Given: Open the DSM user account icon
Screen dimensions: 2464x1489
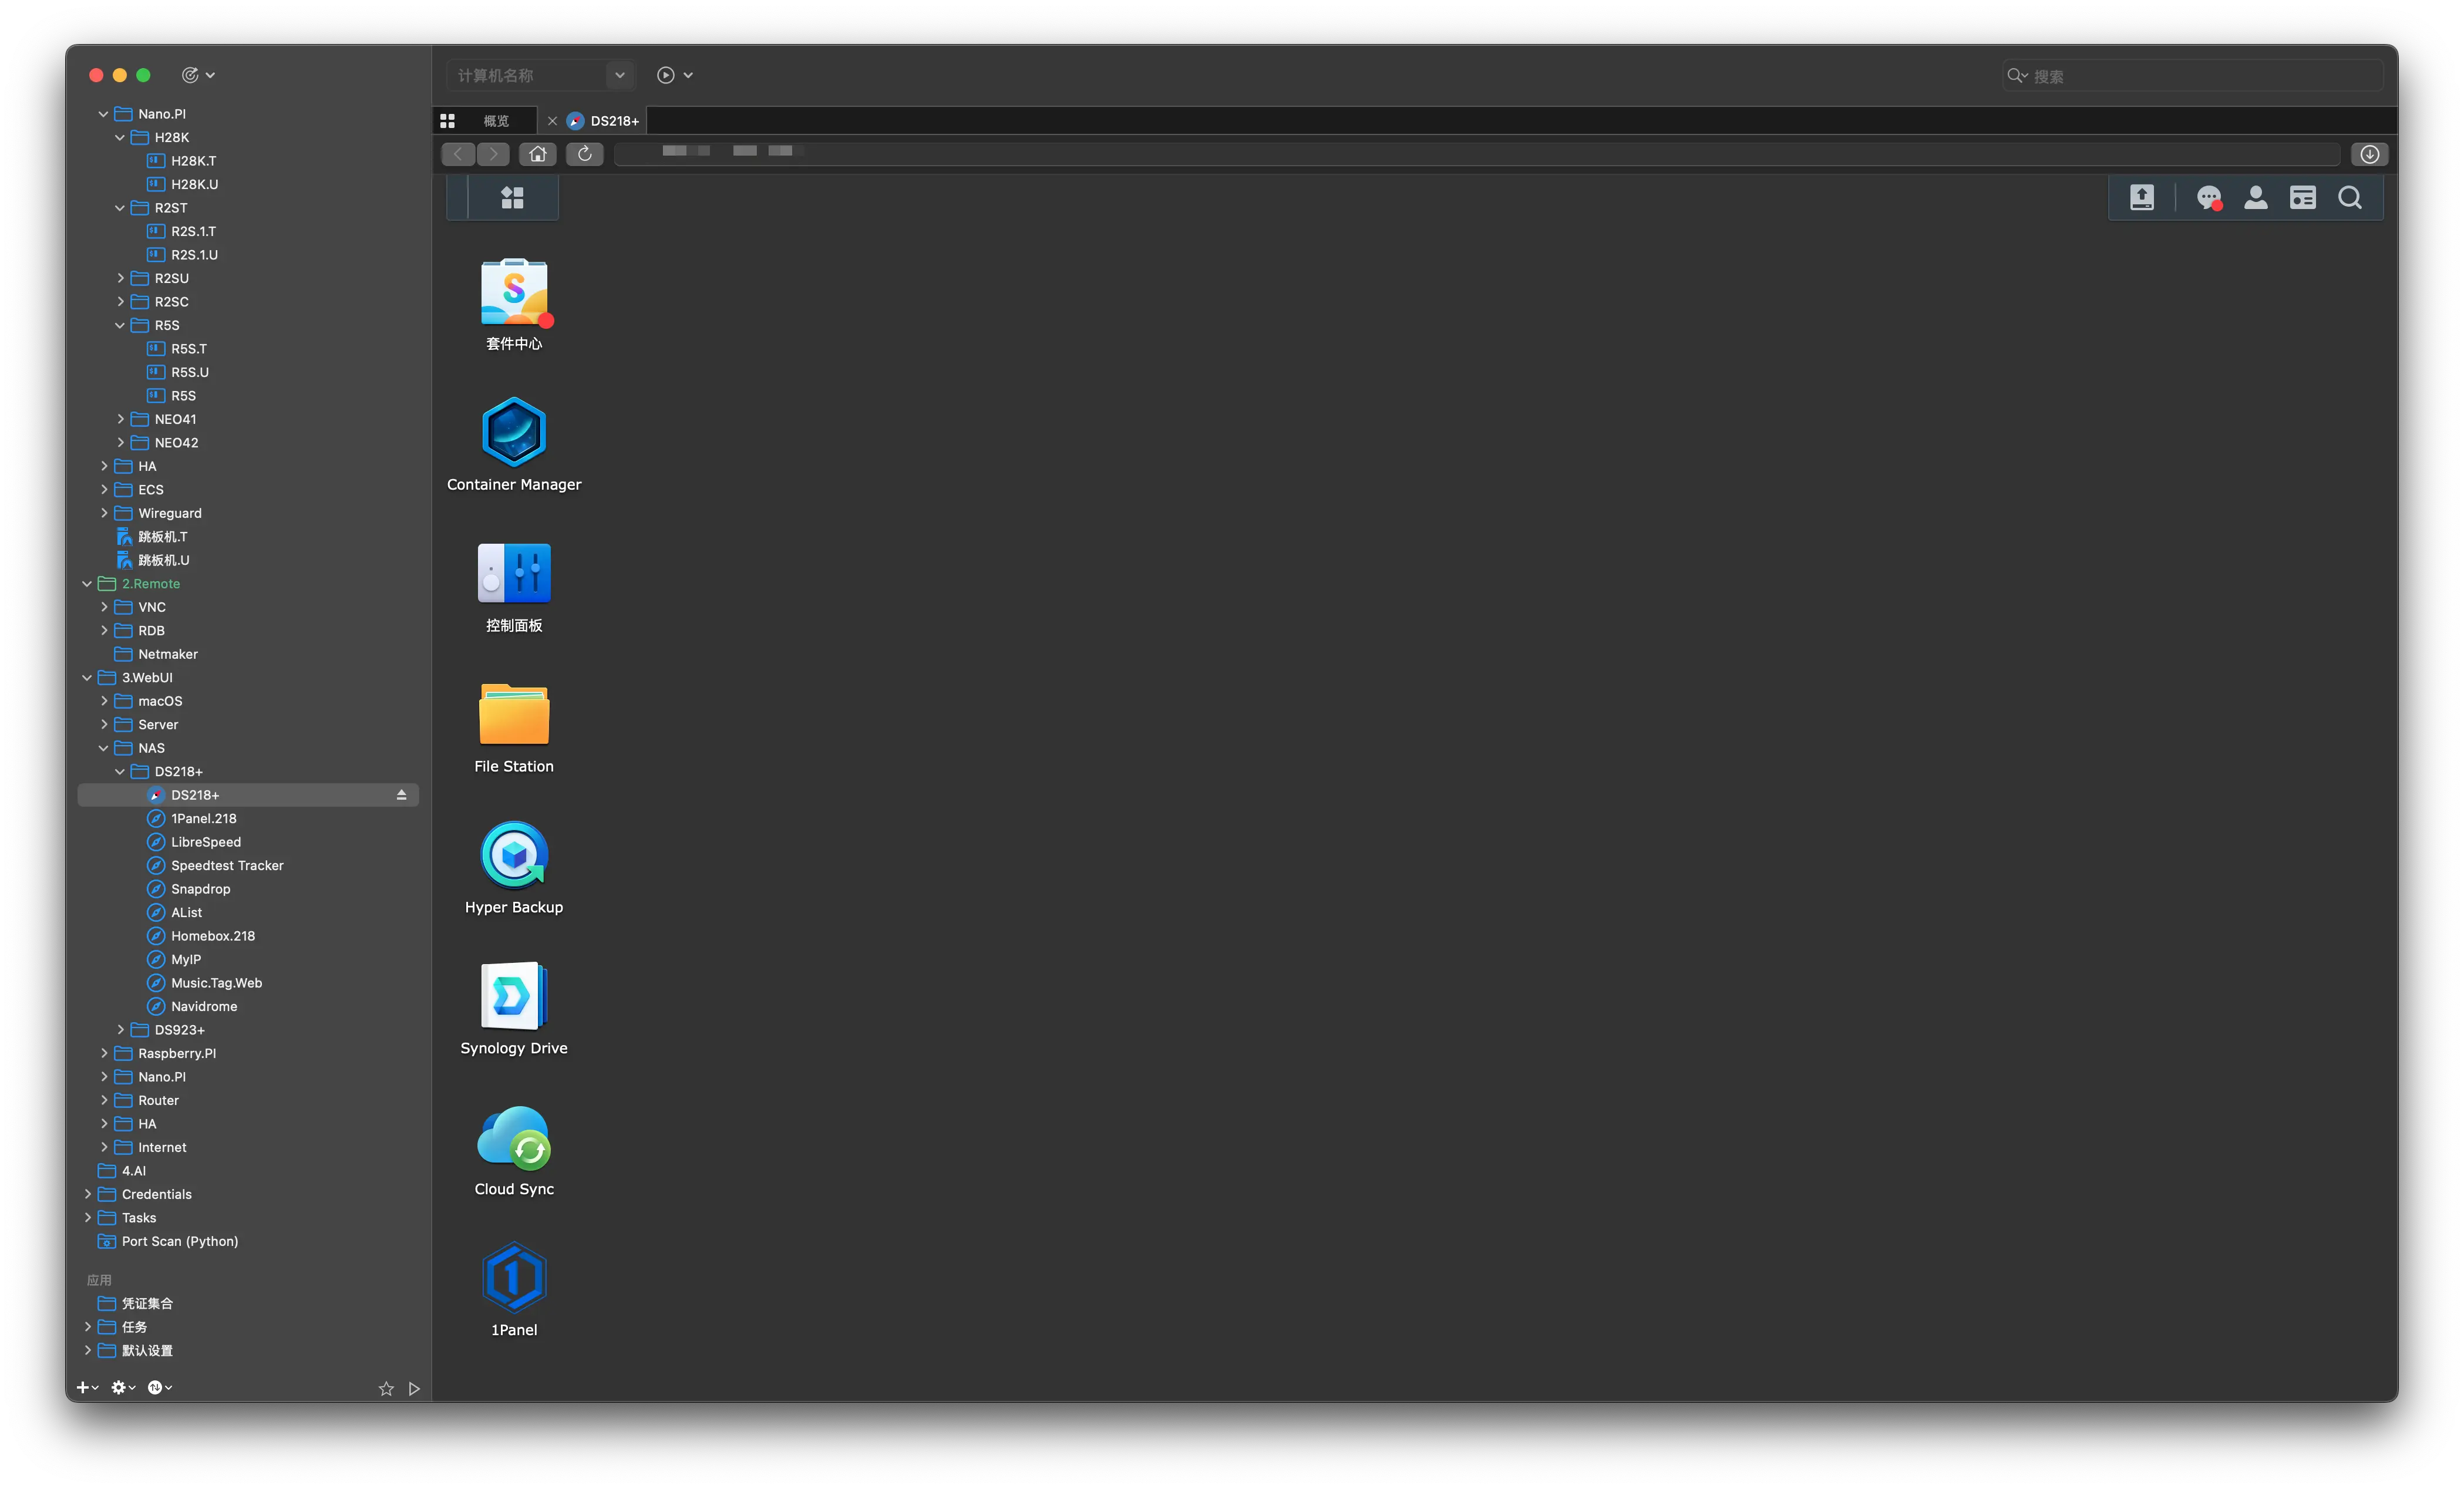Looking at the screenshot, I should (2255, 198).
